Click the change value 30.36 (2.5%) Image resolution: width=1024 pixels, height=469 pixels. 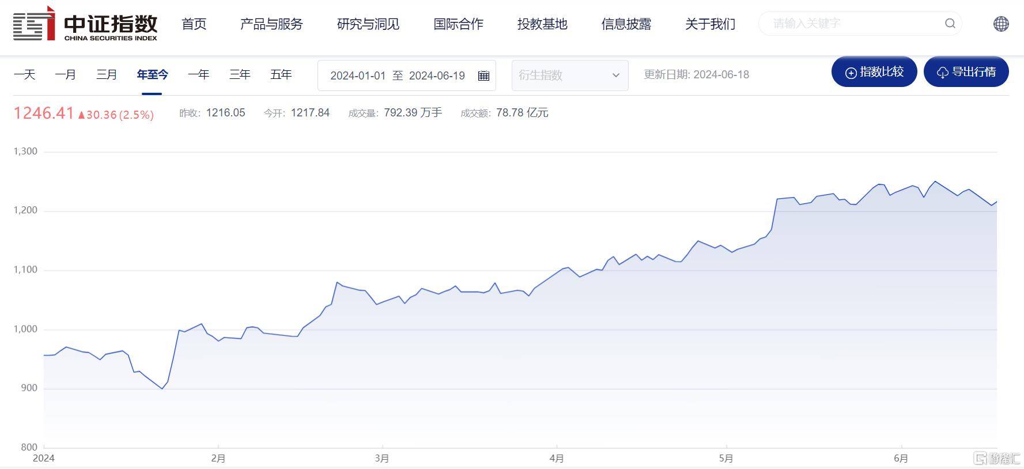point(116,115)
